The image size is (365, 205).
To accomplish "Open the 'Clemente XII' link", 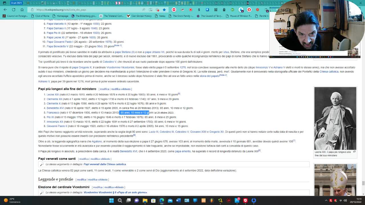I will [54, 99].
